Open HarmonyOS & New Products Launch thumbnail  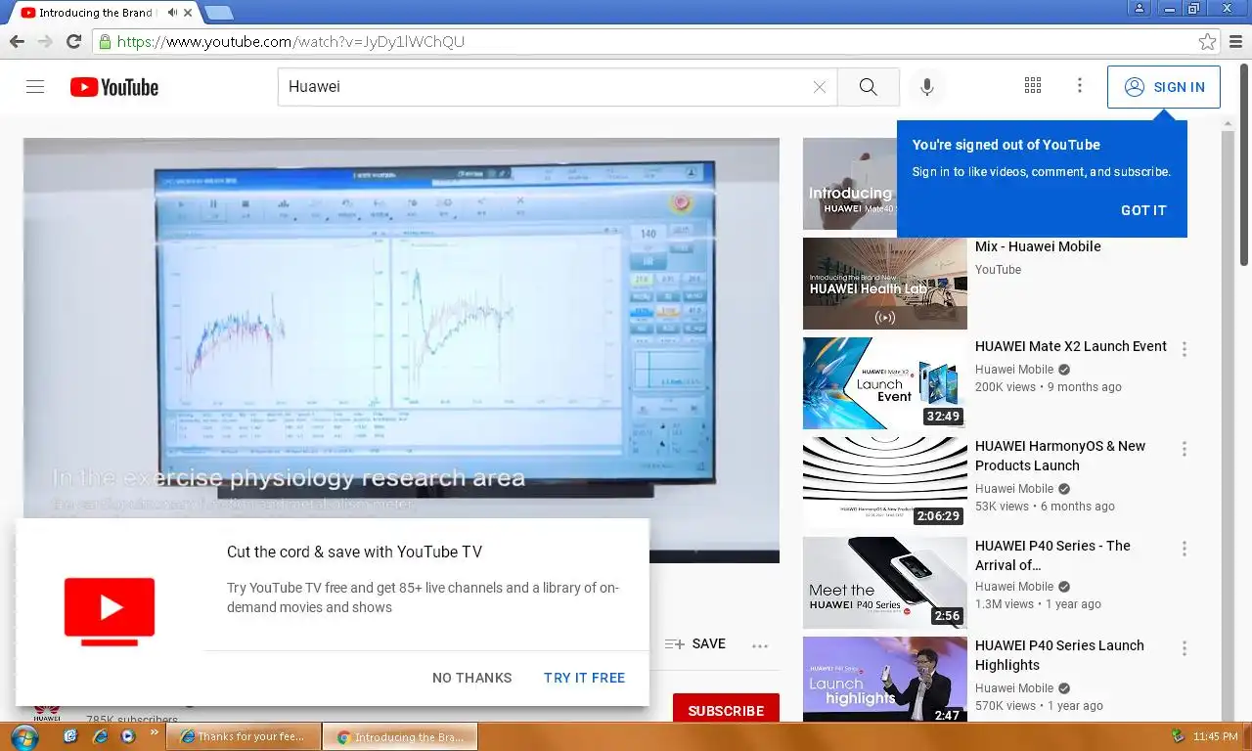(x=885, y=483)
